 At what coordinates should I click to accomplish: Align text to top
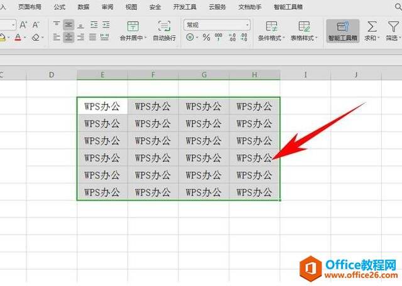[x=57, y=25]
